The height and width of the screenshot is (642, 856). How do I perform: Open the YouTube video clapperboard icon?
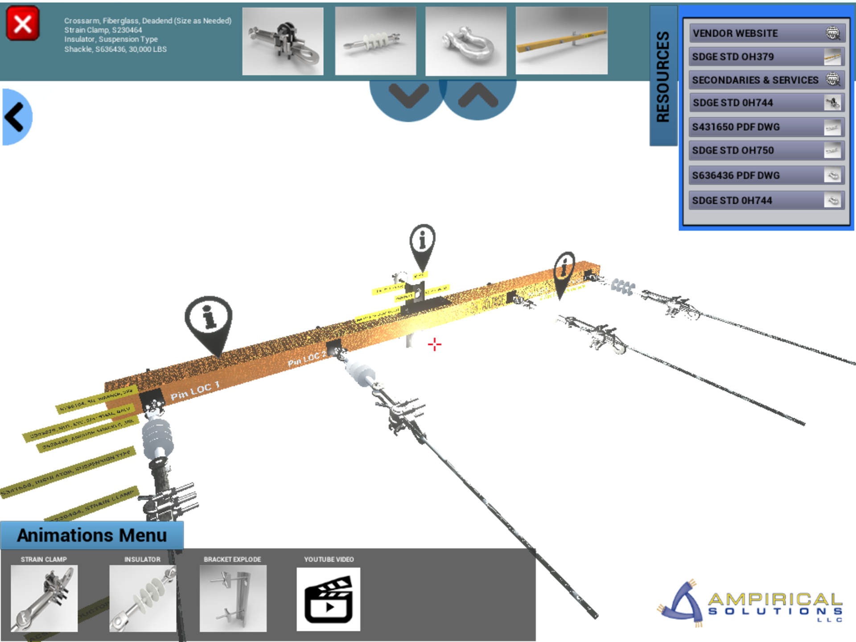329,599
